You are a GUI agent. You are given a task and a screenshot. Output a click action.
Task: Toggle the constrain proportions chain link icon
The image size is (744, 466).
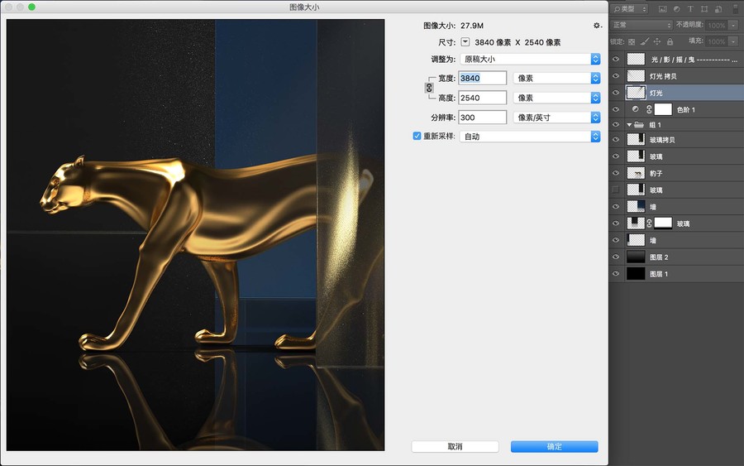coord(429,88)
